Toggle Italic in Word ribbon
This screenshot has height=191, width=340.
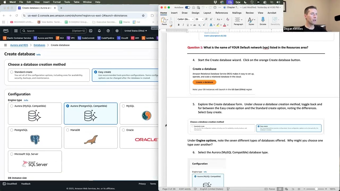(183, 25)
